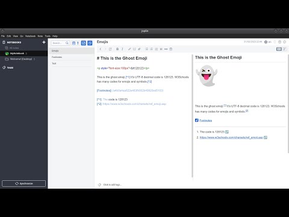Select MyNotebook in sidebar
This screenshot has height=217, width=289.
pyautogui.click(x=23, y=53)
